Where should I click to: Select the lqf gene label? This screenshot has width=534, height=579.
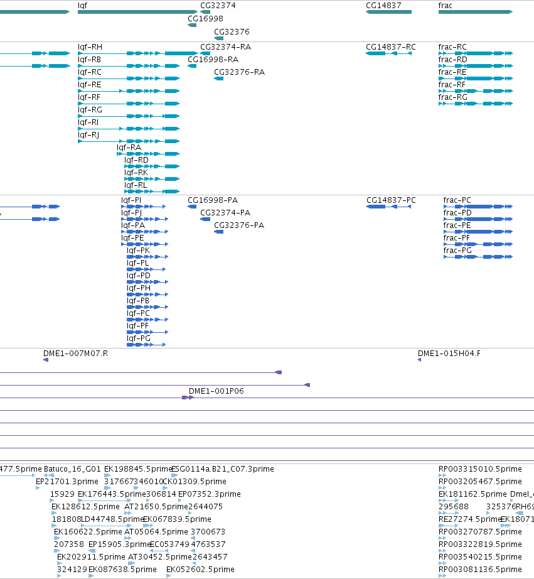[x=82, y=6]
